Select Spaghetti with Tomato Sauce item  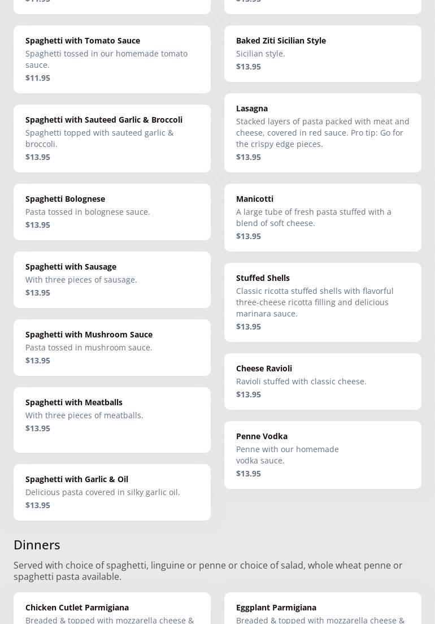(x=112, y=59)
